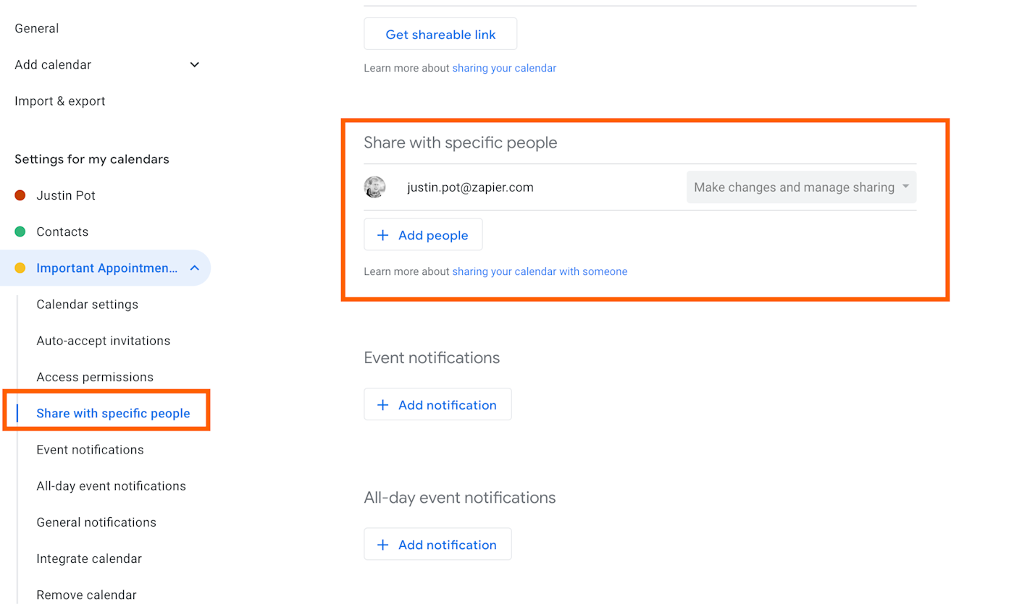
Task: Click the plus icon under All-day event notifications
Action: (382, 545)
